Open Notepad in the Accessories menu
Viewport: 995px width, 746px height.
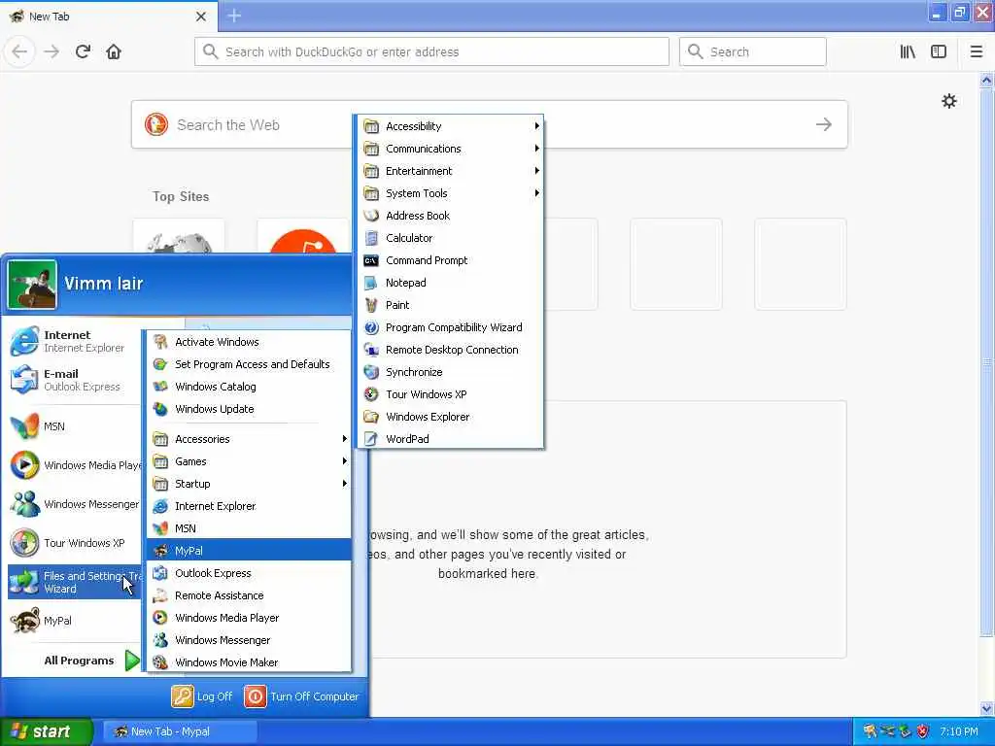pos(451,283)
